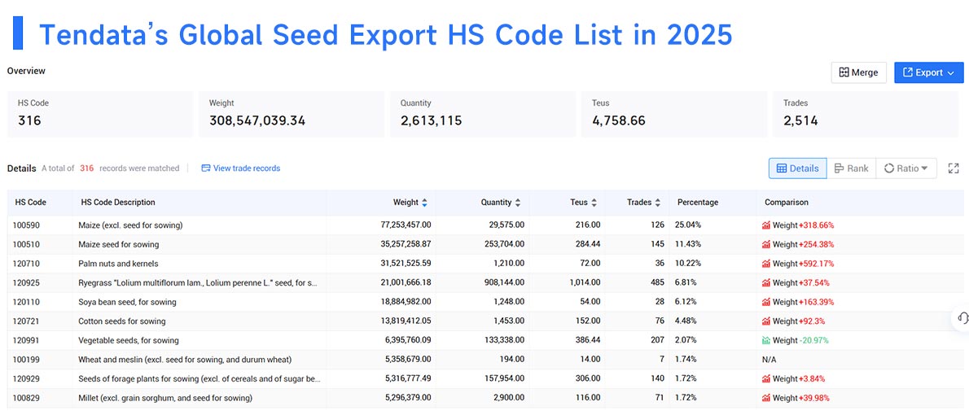Click 'Palm nuts and kernels' description
Image resolution: width=969 pixels, height=415 pixels.
119,264
